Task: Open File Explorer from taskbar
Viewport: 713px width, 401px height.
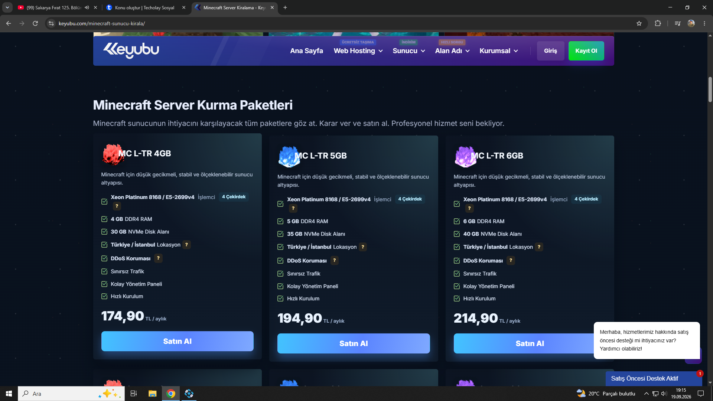Action: [x=153, y=394]
